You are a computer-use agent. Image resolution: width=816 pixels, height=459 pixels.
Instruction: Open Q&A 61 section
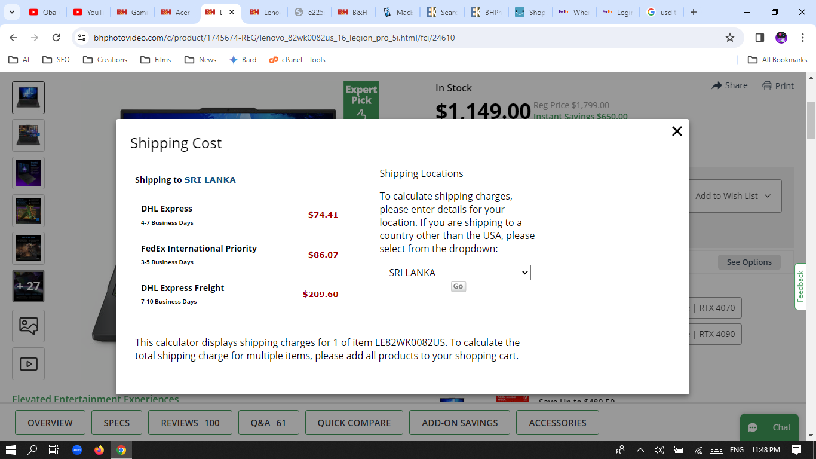pos(268,423)
